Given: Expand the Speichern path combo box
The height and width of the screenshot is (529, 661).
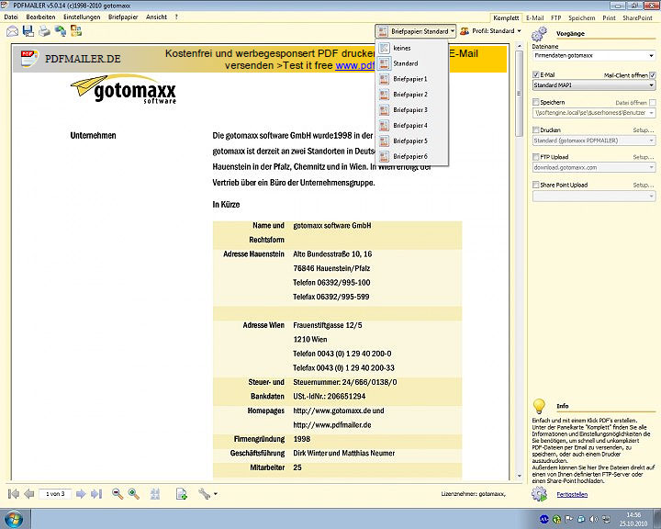Looking at the screenshot, I should coord(651,113).
